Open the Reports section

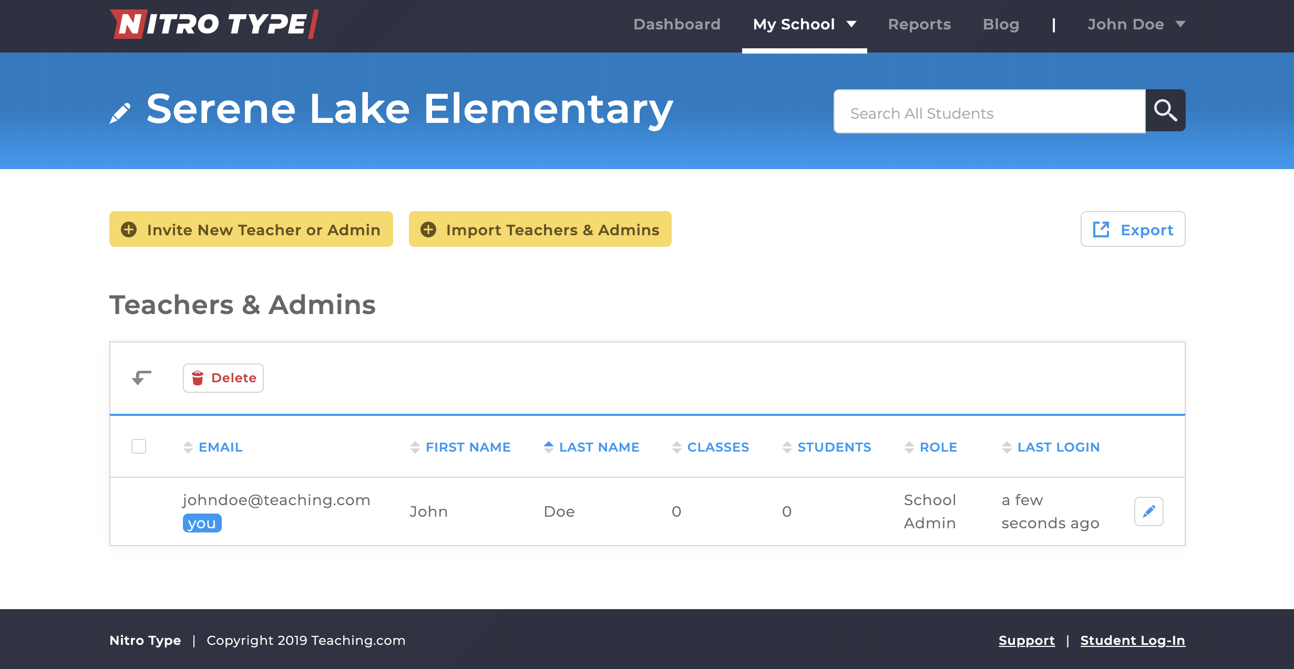coord(919,24)
